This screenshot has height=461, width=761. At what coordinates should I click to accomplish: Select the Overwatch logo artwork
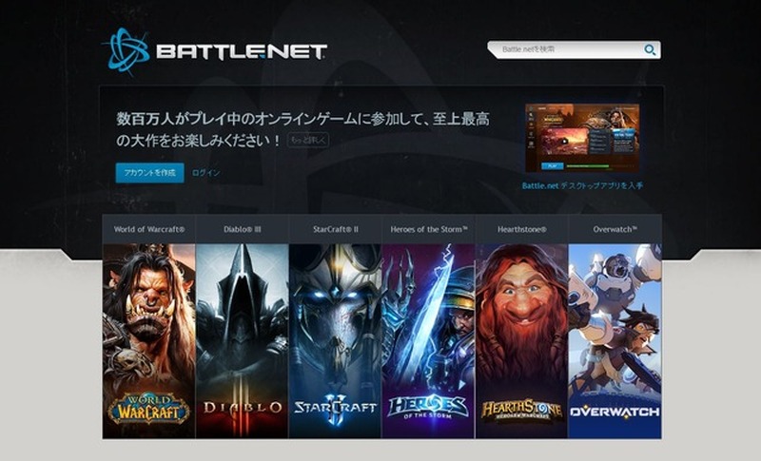(x=615, y=412)
